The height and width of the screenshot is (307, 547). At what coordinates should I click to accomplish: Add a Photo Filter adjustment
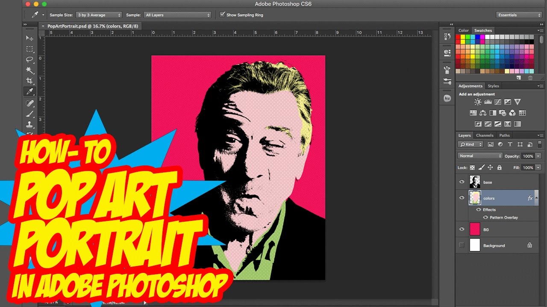(x=503, y=113)
